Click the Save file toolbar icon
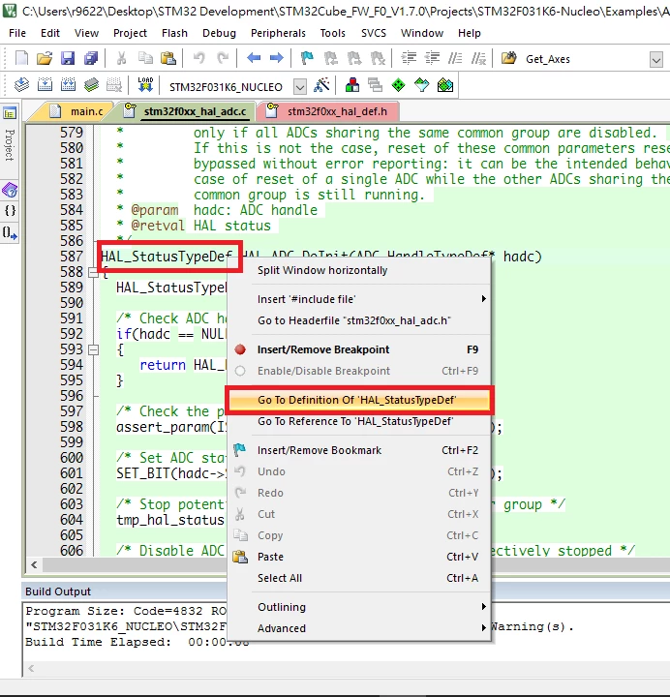 coord(68,58)
